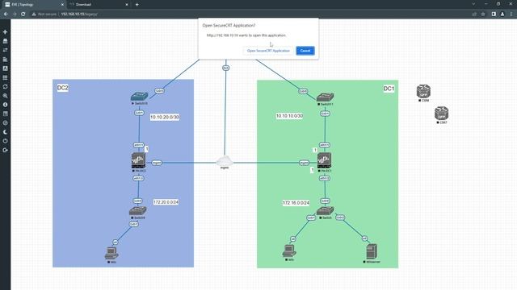Click the zoom magnifier sidebar icon
This screenshot has height=290, width=517.
click(5, 96)
